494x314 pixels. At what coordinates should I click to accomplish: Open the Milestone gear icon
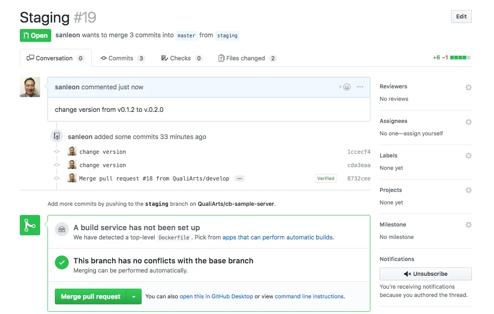[468, 225]
